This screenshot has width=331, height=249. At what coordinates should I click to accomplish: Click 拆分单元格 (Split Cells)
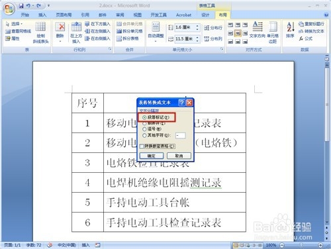129,31
